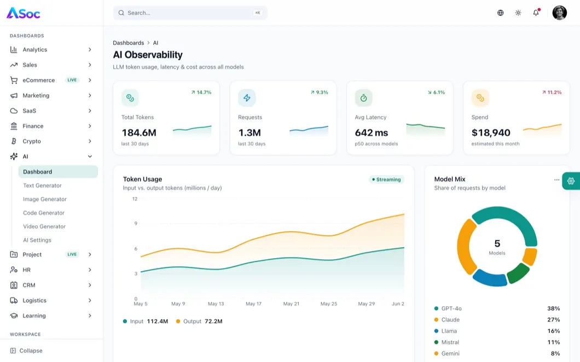Open Code Generator in sidebar
This screenshot has width=580, height=362.
pos(44,213)
